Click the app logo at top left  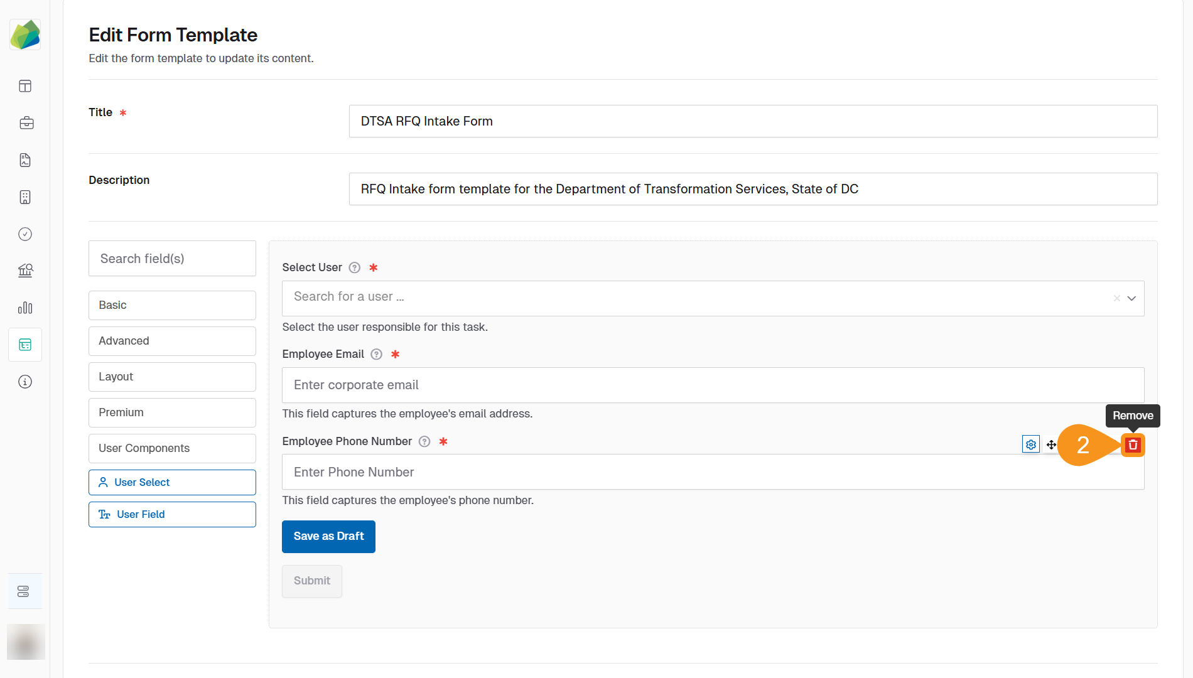point(25,35)
